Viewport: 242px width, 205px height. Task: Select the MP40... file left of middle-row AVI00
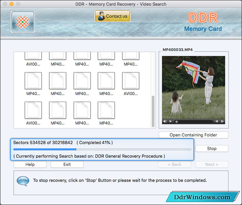[x=106, y=84]
